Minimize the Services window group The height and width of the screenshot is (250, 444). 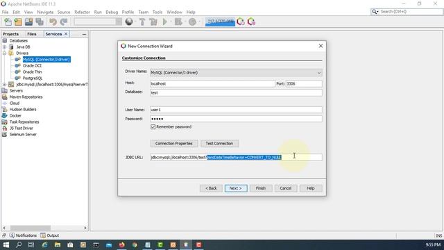84,34
